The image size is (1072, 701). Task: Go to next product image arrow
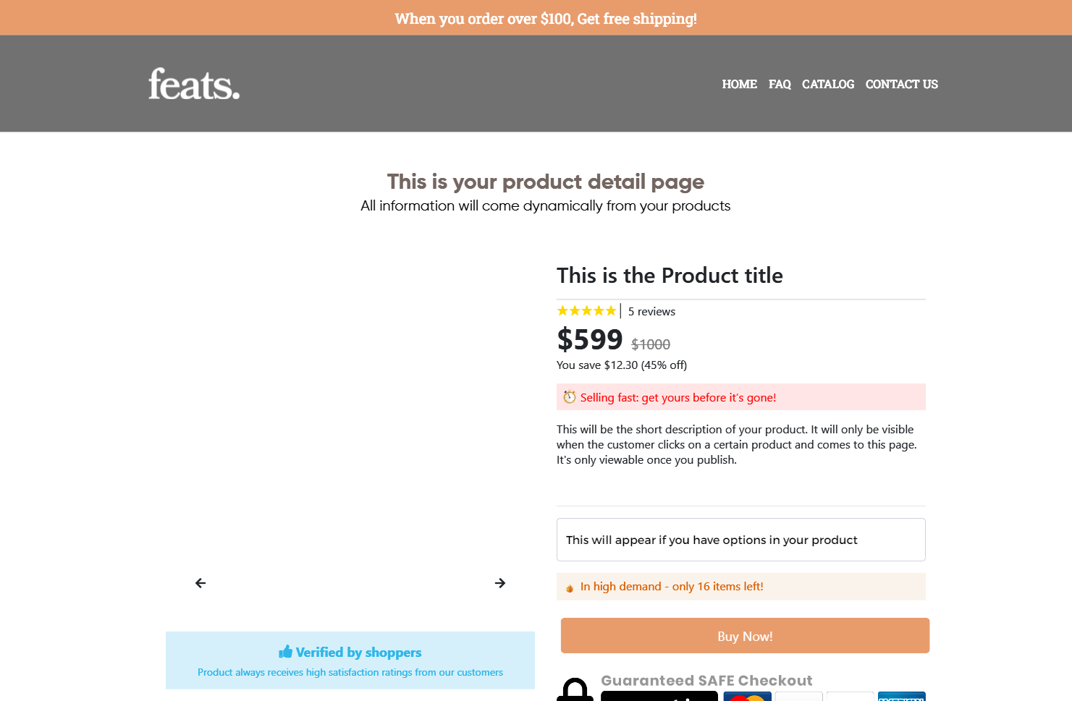point(500,583)
